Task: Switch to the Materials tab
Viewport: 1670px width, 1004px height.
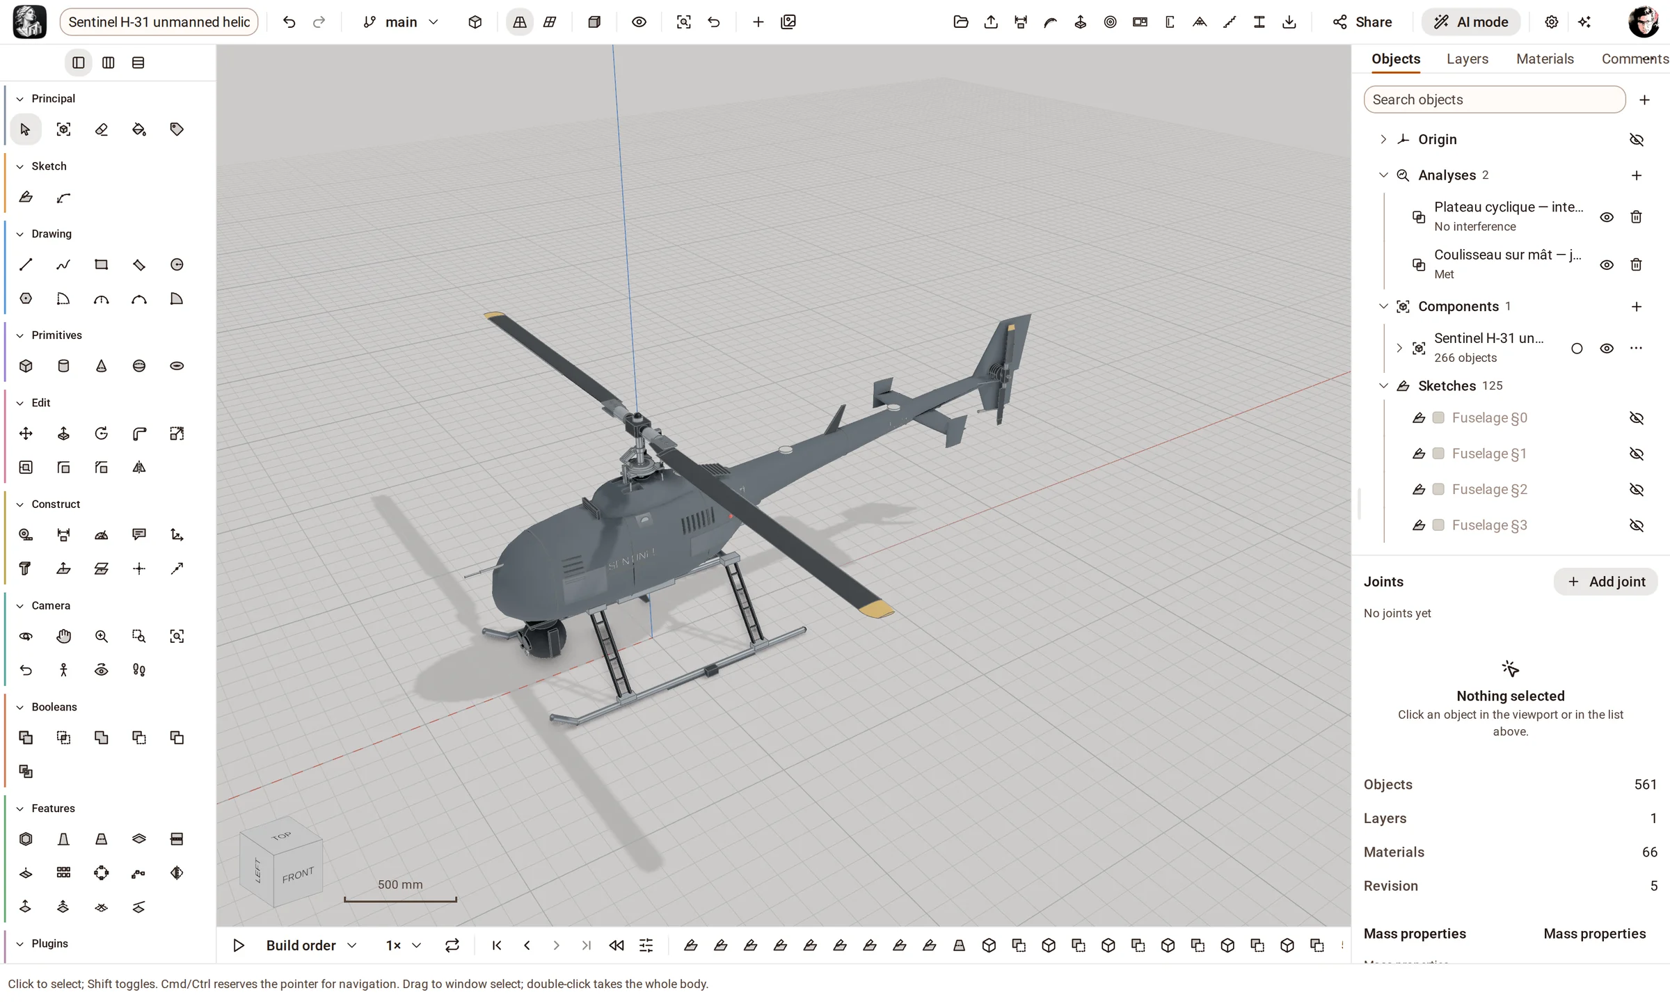Action: tap(1545, 59)
